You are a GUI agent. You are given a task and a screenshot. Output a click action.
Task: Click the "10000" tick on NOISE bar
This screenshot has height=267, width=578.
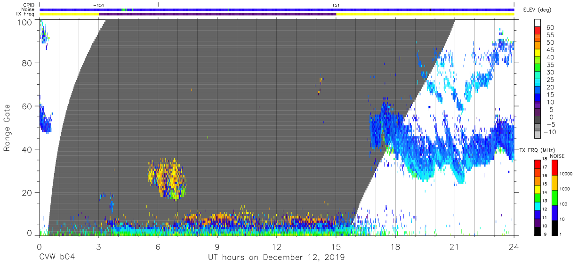567,174
